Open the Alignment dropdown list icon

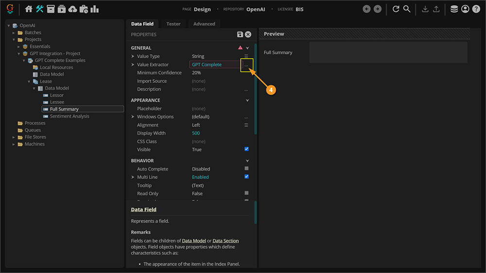[246, 125]
